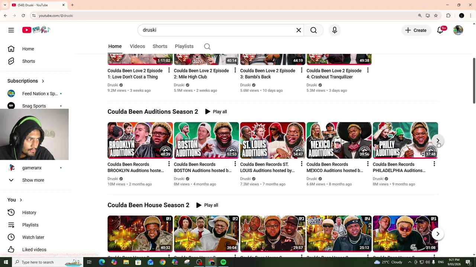
Task: Open options for PHILADELPHIA Auditions video
Action: coord(434,164)
